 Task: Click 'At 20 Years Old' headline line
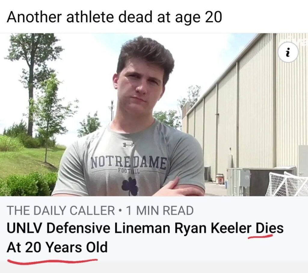point(57,247)
